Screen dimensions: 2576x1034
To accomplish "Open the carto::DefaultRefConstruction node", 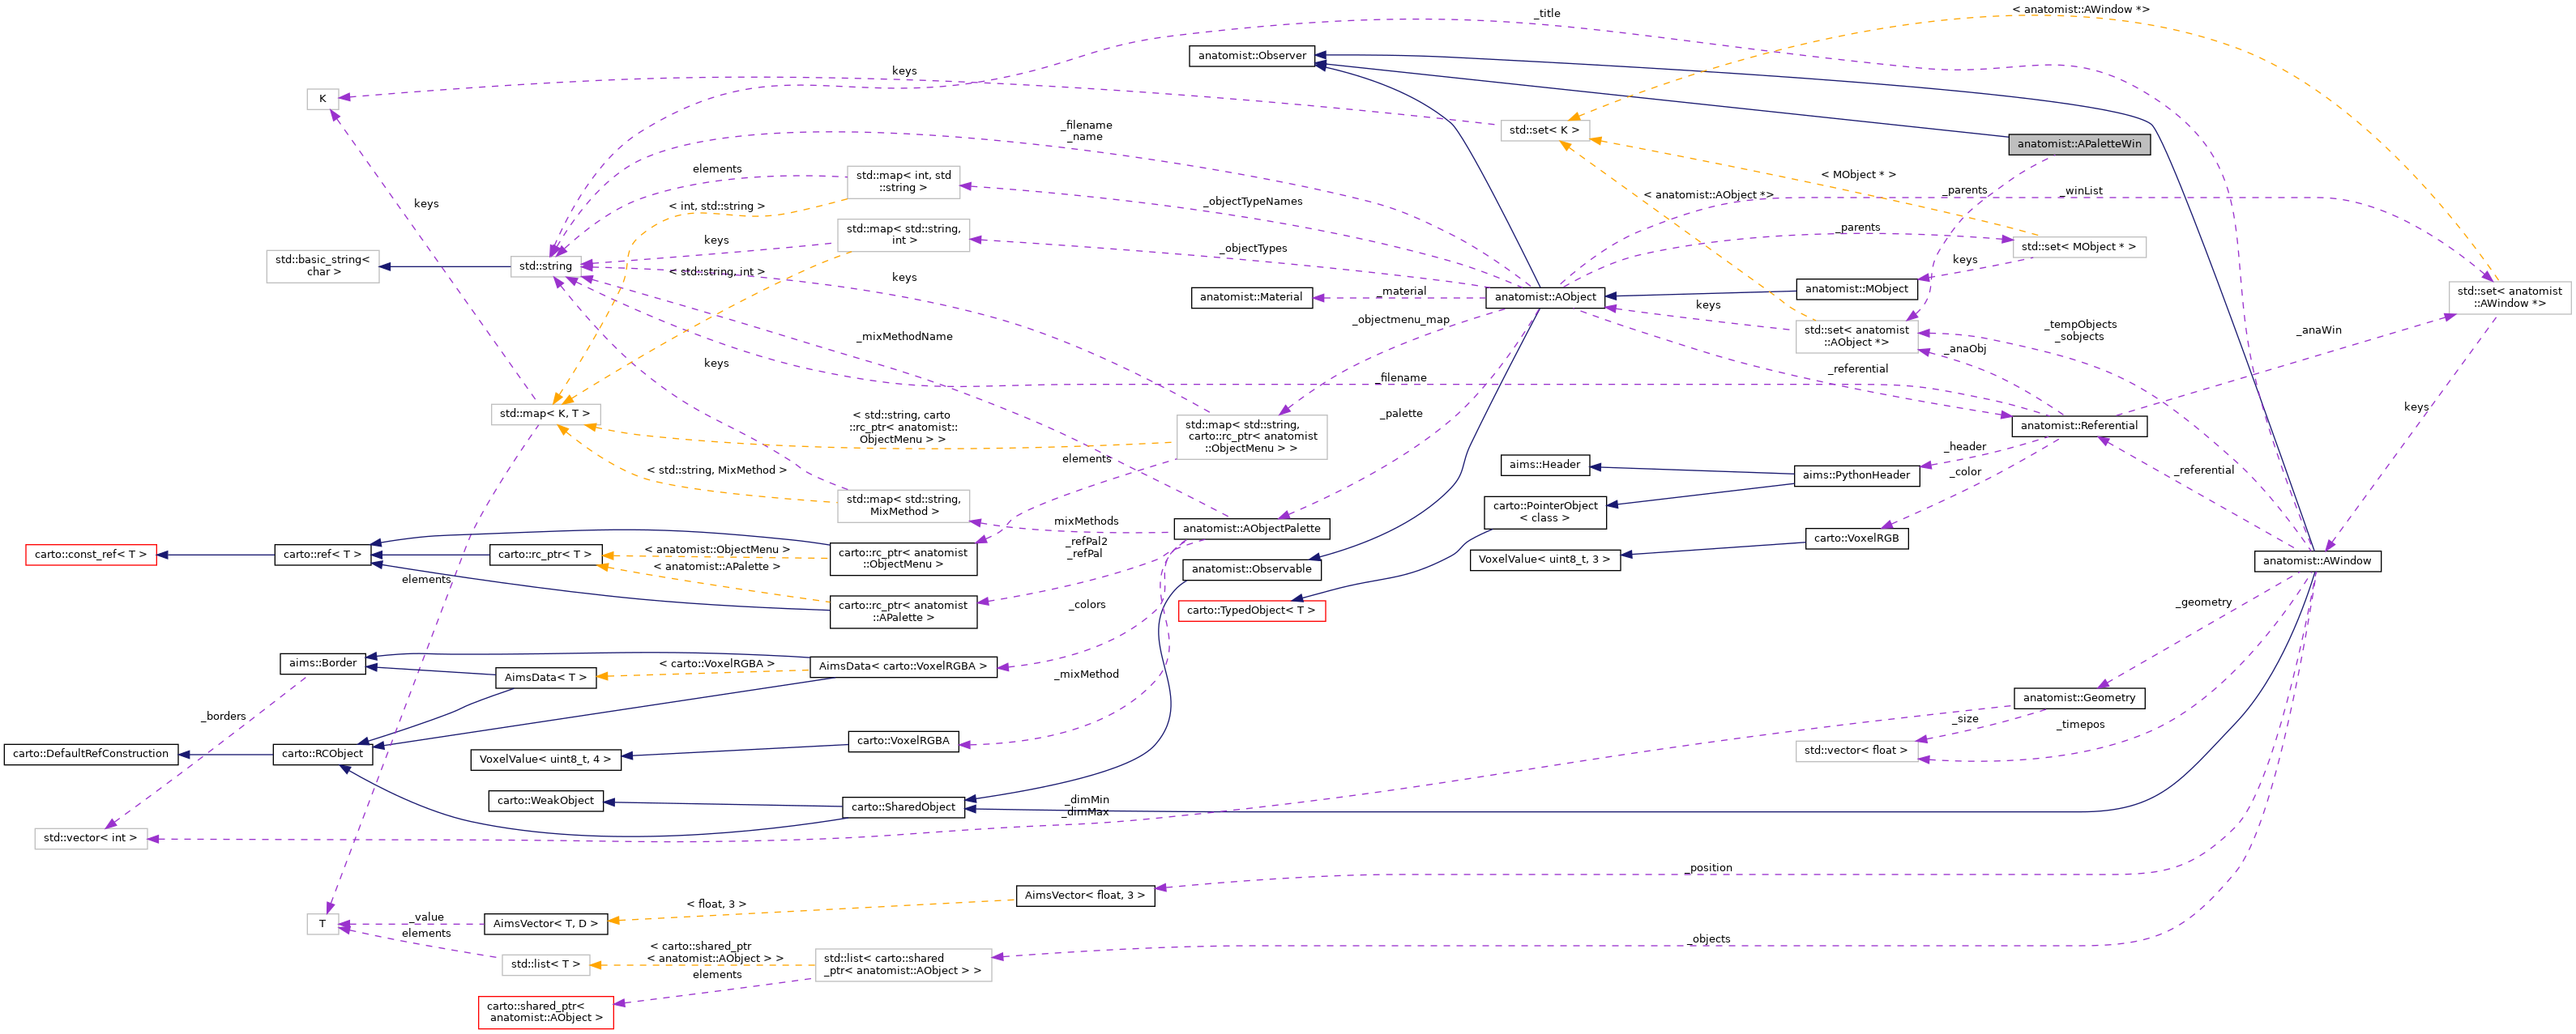I will pos(91,755).
